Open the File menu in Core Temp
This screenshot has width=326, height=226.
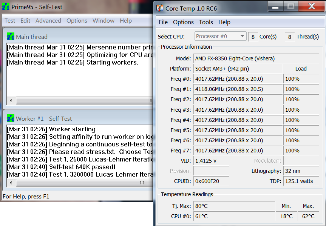point(163,22)
